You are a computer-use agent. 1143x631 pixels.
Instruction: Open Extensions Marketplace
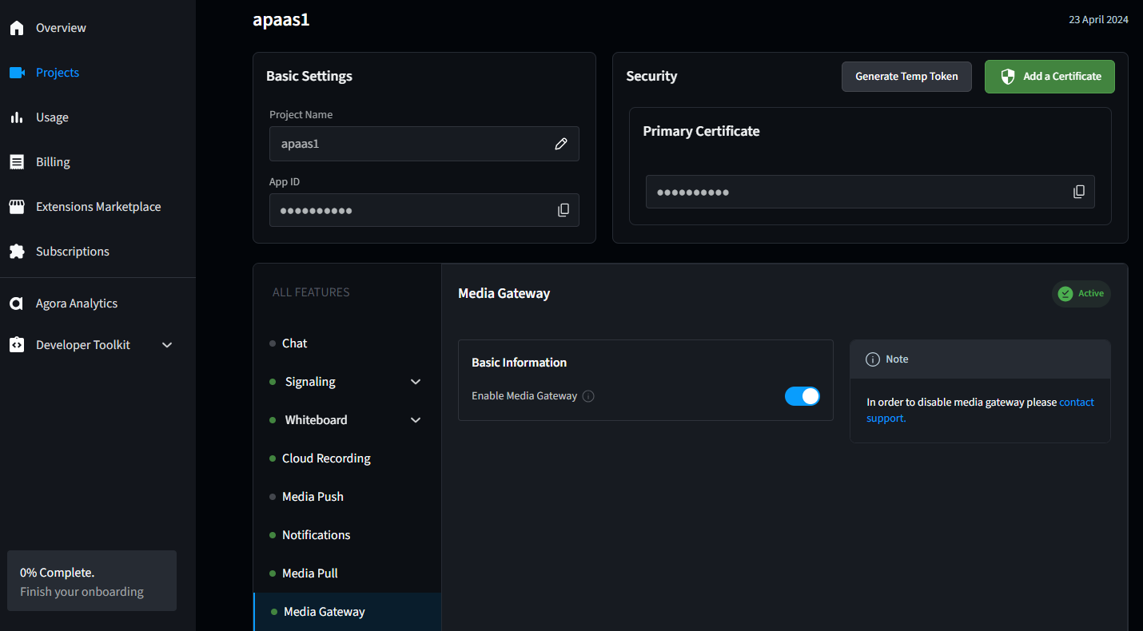[98, 207]
